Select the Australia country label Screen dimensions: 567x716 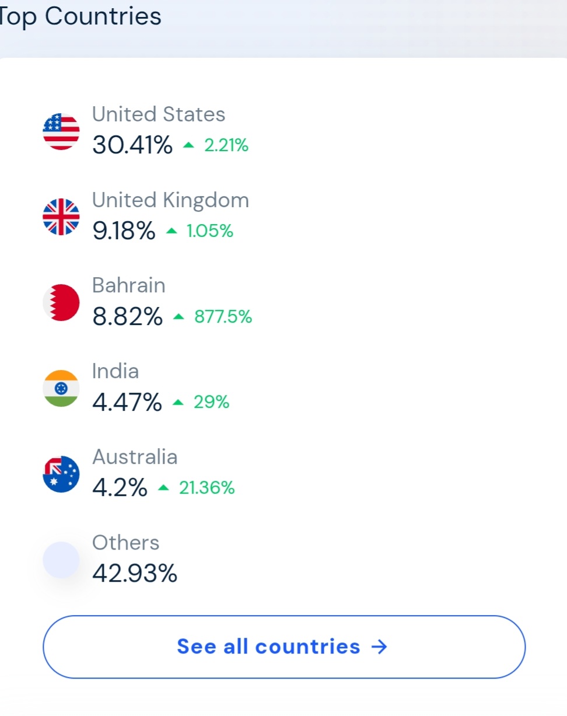tap(135, 457)
